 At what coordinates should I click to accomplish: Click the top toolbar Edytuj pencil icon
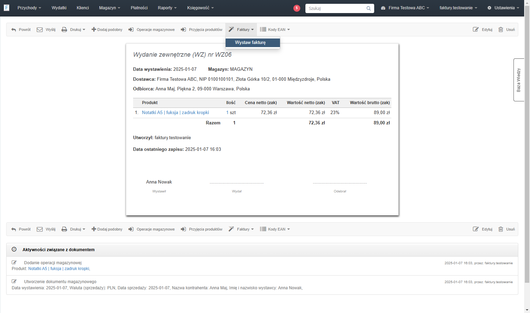point(476,30)
